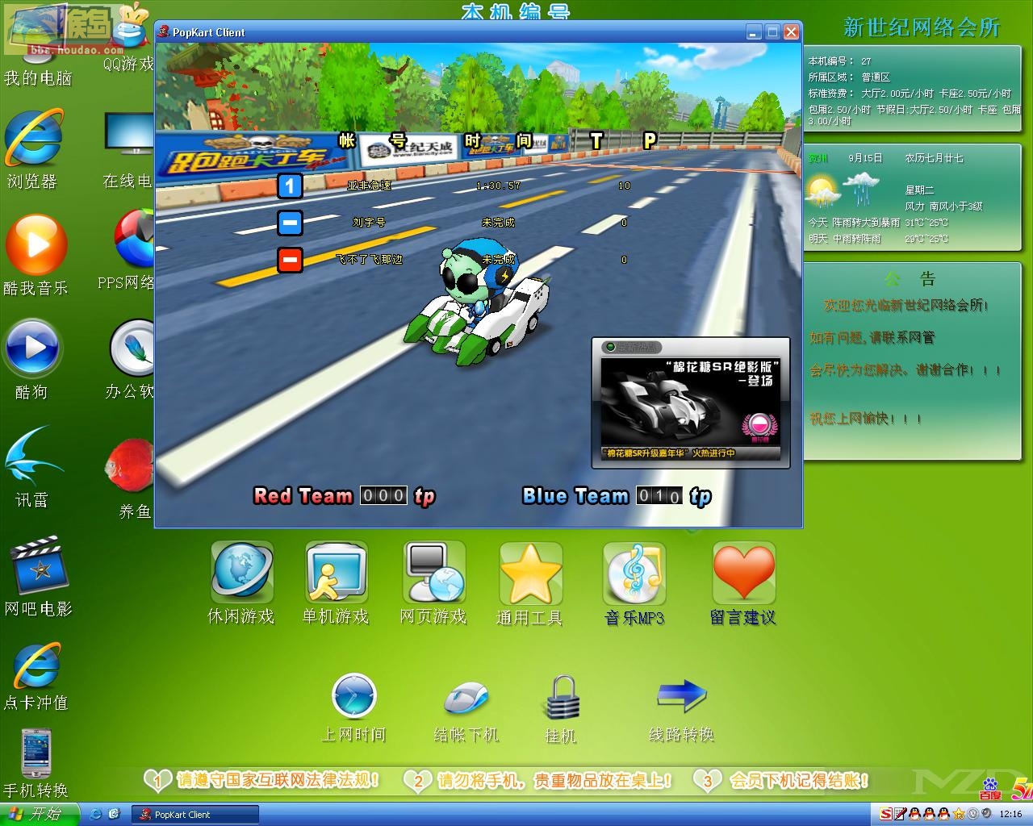This screenshot has width=1033, height=826.
Task: Click blue minus badge beside 刘字号
Action: click(x=291, y=223)
